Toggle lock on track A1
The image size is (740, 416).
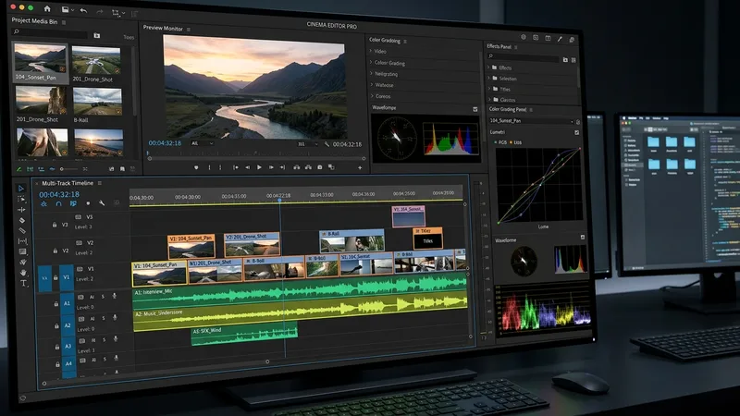(x=55, y=304)
